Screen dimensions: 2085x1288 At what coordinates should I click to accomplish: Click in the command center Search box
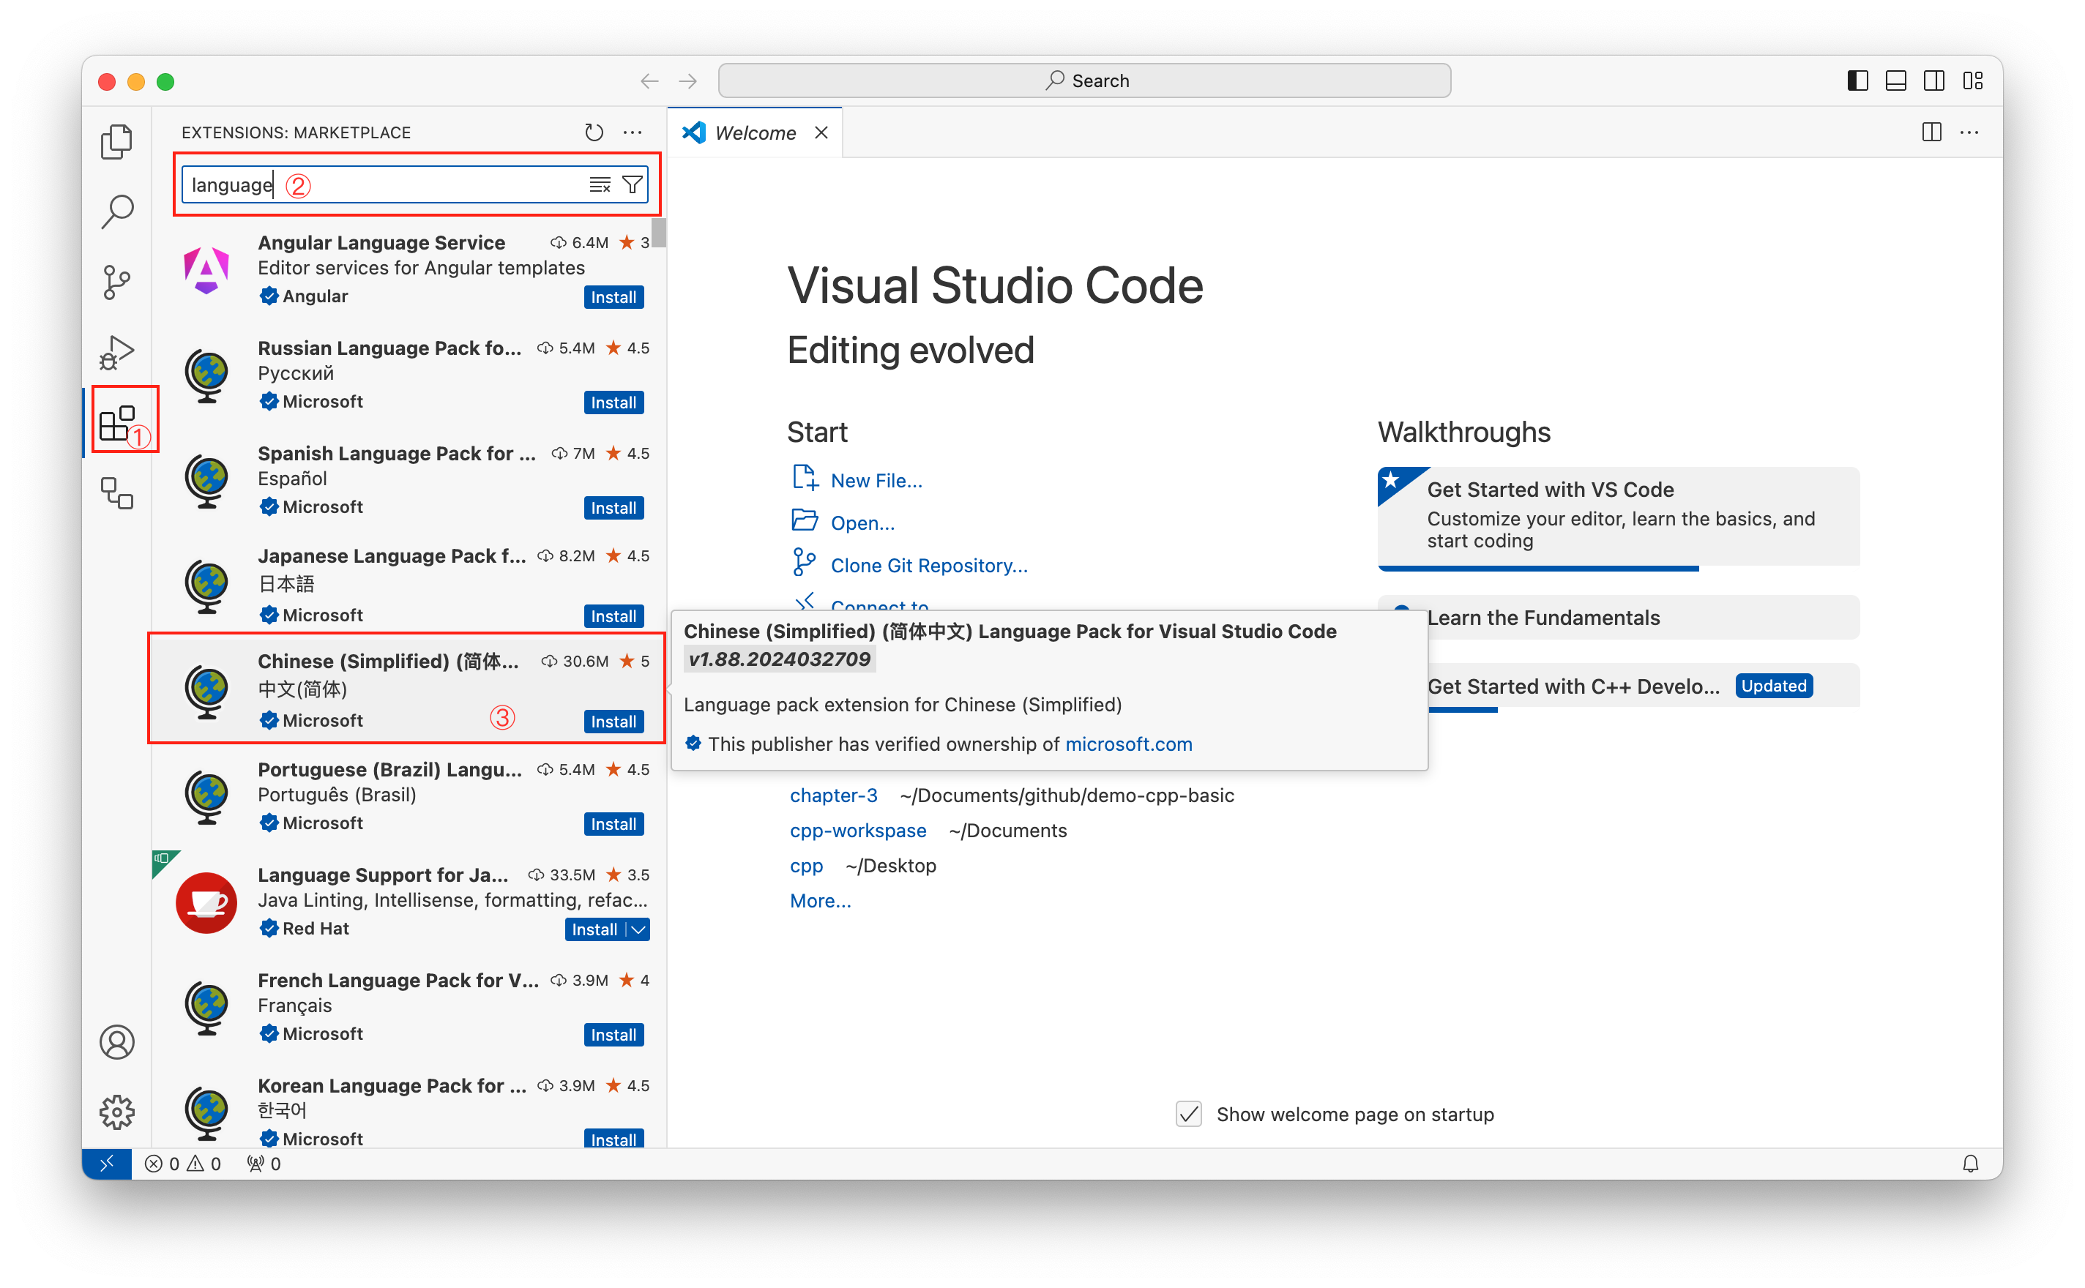[1083, 81]
